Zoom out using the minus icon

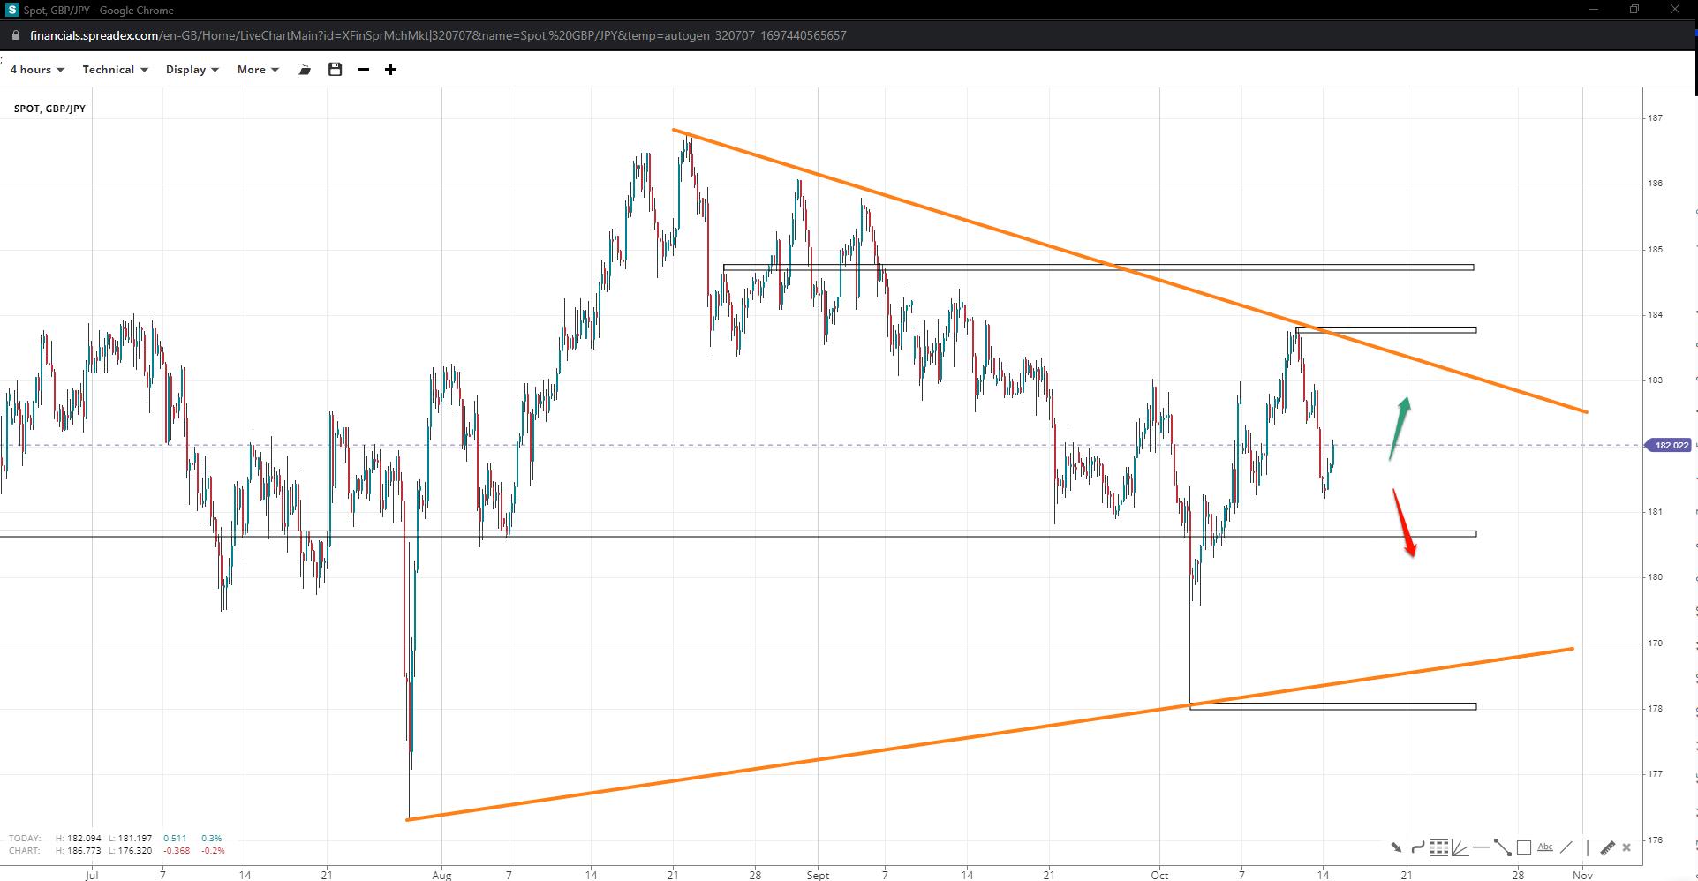pos(363,70)
